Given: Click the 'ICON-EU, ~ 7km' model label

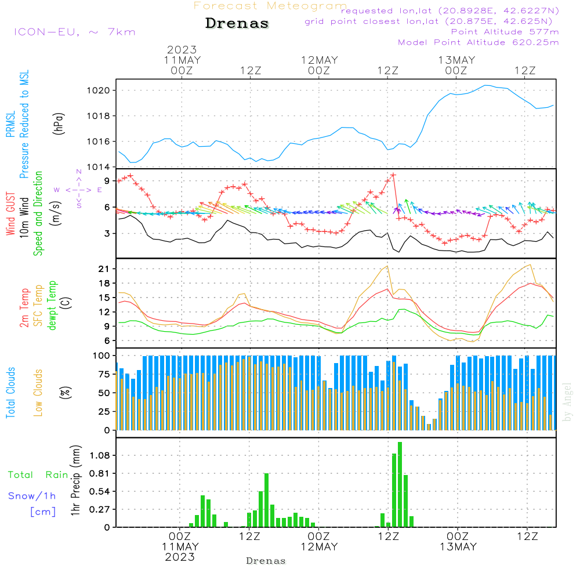Looking at the screenshot, I should click(x=75, y=32).
